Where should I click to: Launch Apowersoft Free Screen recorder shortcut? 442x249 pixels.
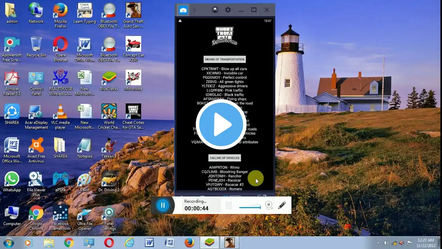12,49
